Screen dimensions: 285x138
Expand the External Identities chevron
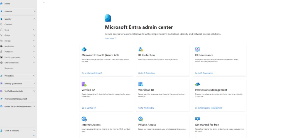34,63
